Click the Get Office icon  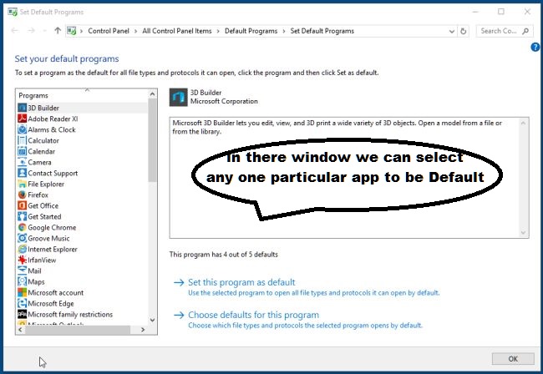click(x=23, y=205)
